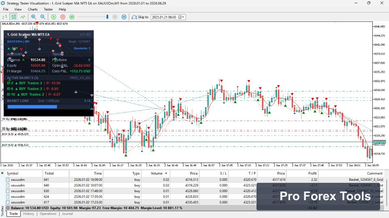Switch to the Journal tab
Viewport: 389px width, 218px height.
[67, 214]
